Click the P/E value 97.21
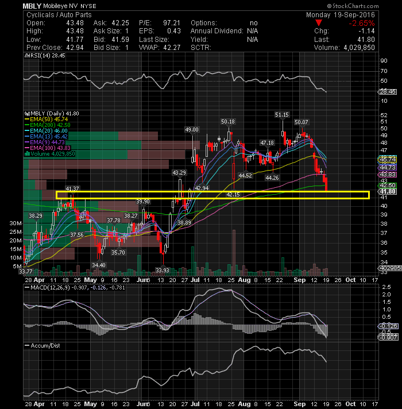This screenshot has width=402, height=409. [172, 23]
